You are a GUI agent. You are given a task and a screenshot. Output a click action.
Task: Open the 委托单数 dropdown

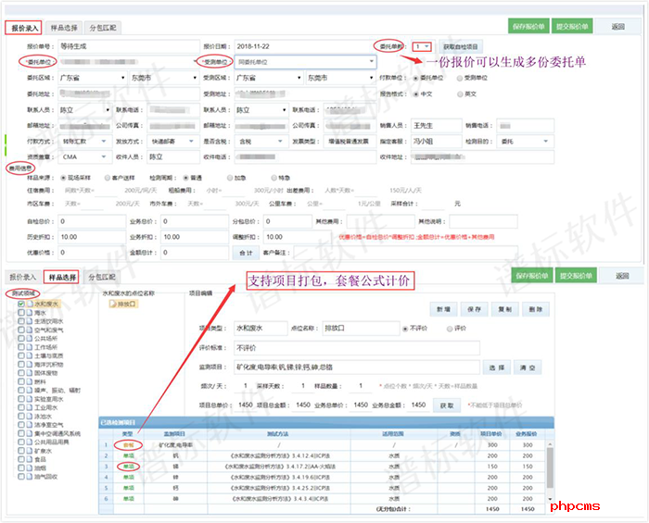coord(422,45)
